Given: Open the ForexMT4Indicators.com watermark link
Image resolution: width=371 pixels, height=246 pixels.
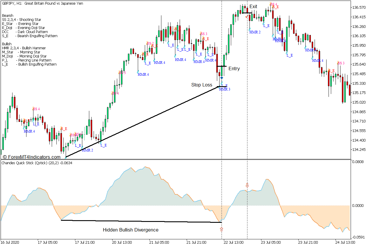Looking at the screenshot, I should point(31,157).
